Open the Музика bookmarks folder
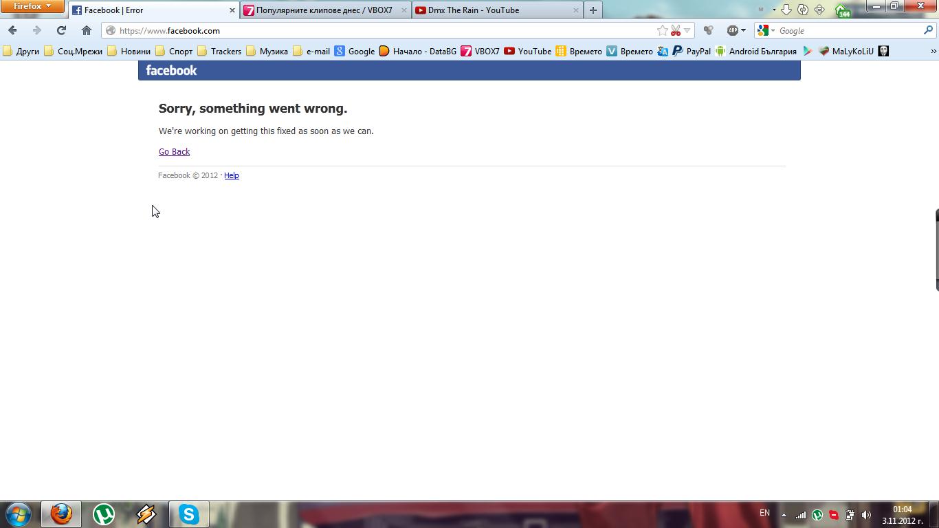 click(267, 51)
